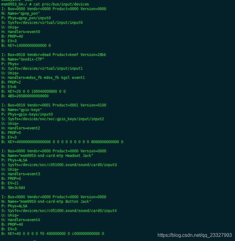This screenshot has height=241, width=235.
Task: Click the cat proc/bus/input/devices command line
Action: (45, 4)
